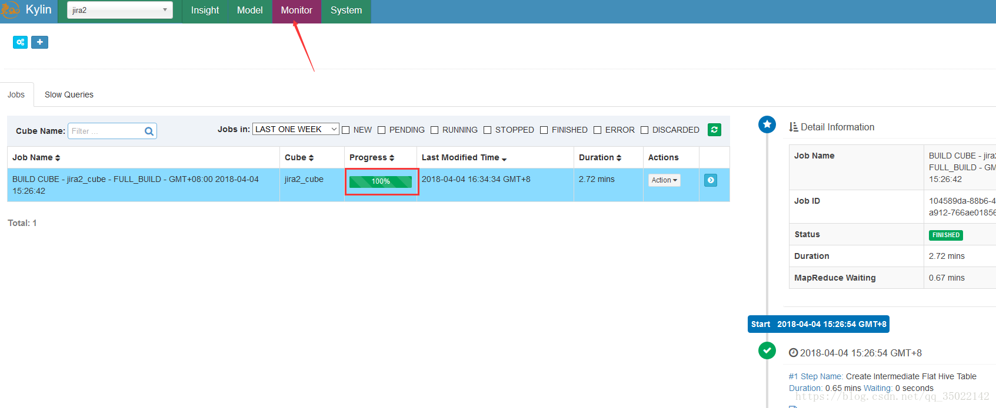
Task: Click the Start 2018-04-04 15:26:54 label
Action: [818, 324]
